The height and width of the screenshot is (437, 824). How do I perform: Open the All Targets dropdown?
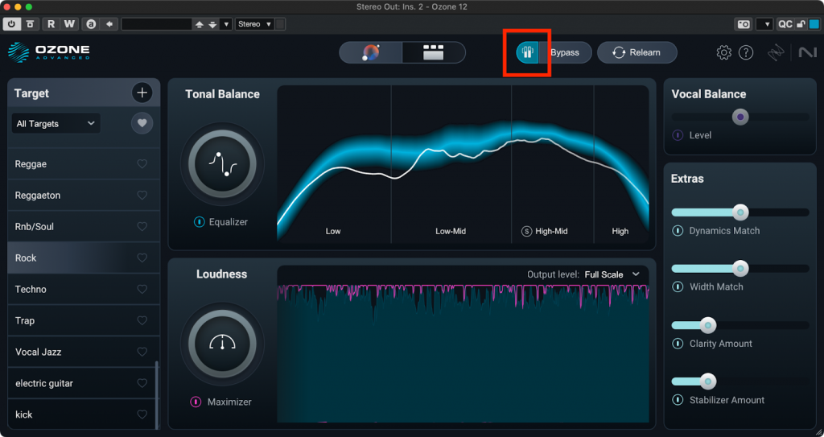click(x=56, y=124)
